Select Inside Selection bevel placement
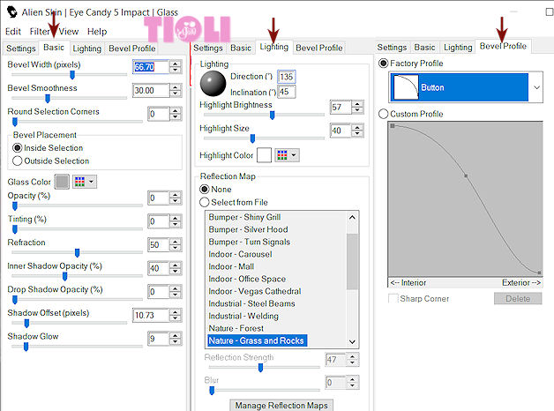Image resolution: width=554 pixels, height=411 pixels. (17, 147)
